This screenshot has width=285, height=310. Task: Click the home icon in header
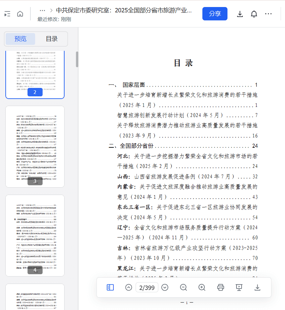tap(20, 14)
